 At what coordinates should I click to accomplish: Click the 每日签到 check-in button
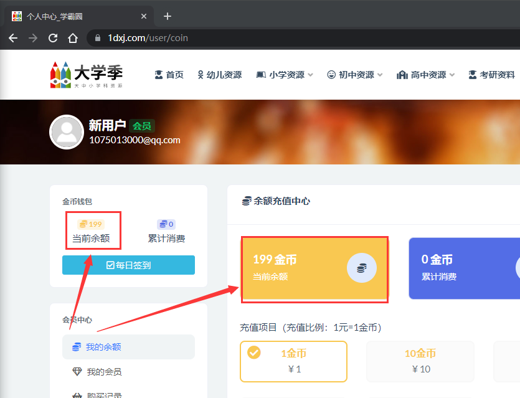(128, 265)
